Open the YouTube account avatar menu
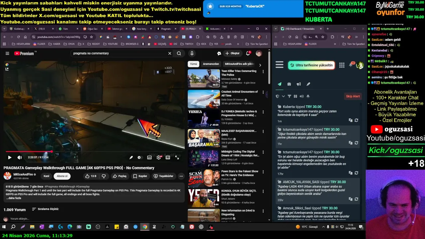The height and width of the screenshot is (239, 425). click(x=259, y=53)
